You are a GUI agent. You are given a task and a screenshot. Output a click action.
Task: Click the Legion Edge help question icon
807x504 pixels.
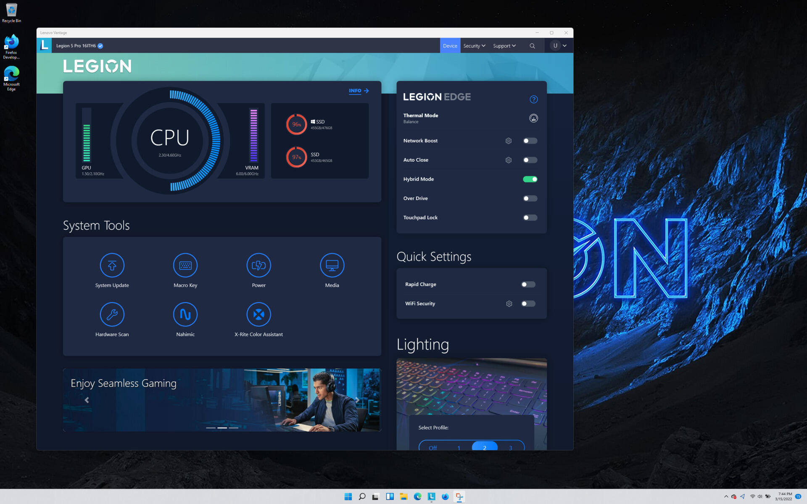coord(533,100)
